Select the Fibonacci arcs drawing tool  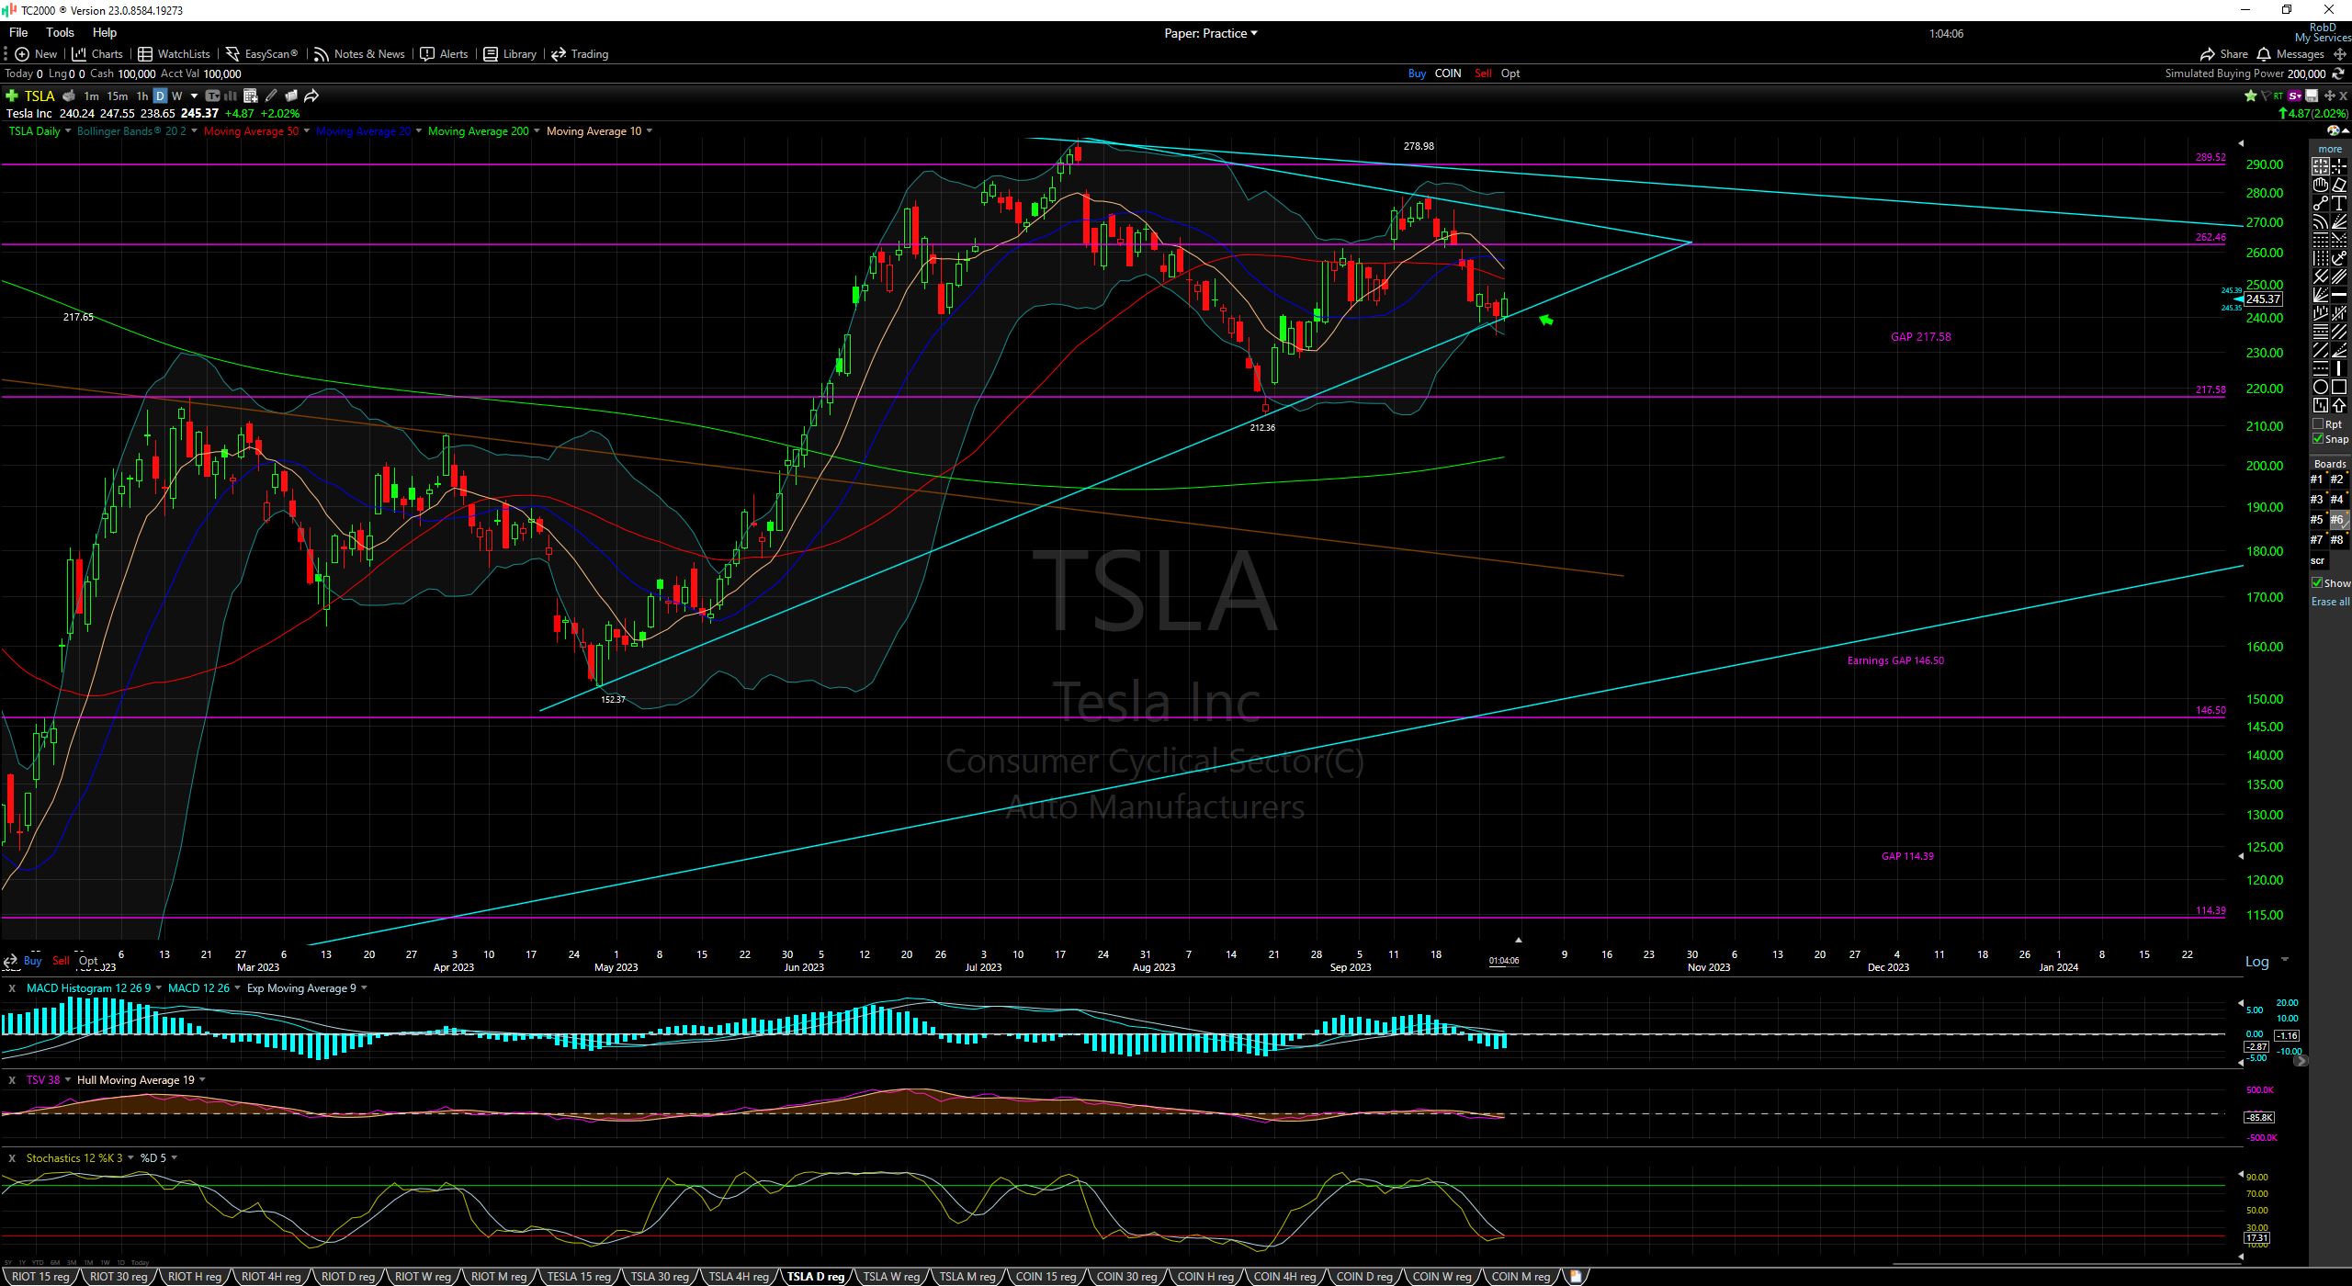point(2321,222)
